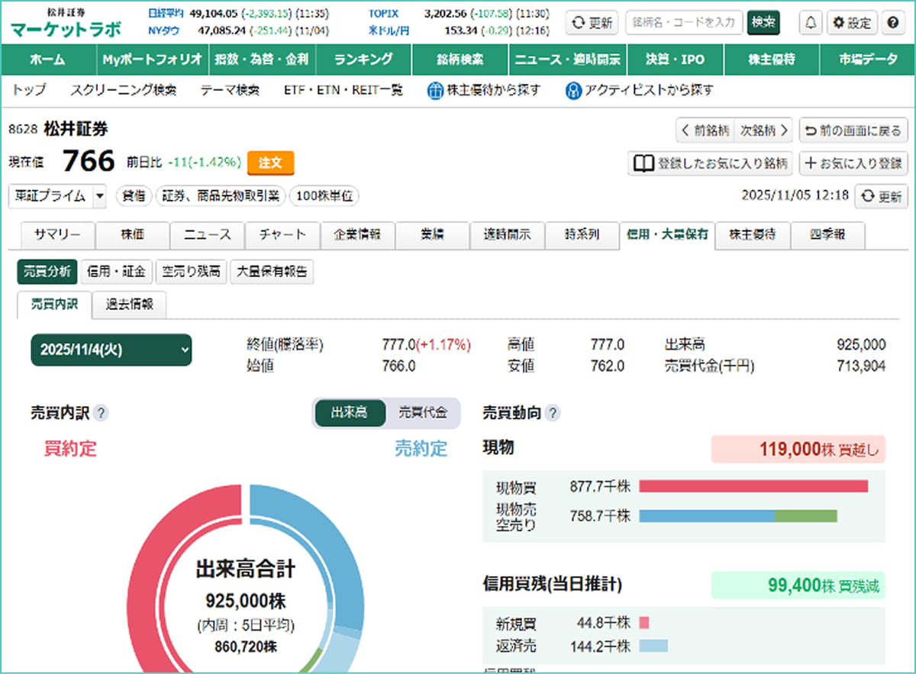Expand the 2025/11/4(火) date dropdown
The width and height of the screenshot is (916, 674).
tap(111, 350)
